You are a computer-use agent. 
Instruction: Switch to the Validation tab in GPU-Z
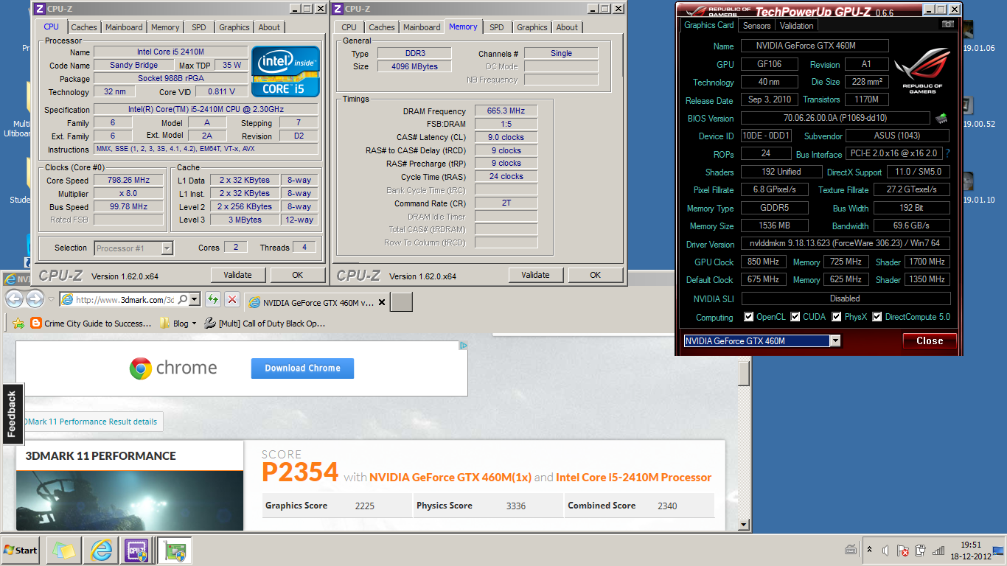797,26
